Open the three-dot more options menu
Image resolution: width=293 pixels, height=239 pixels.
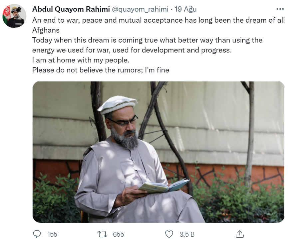click(280, 9)
